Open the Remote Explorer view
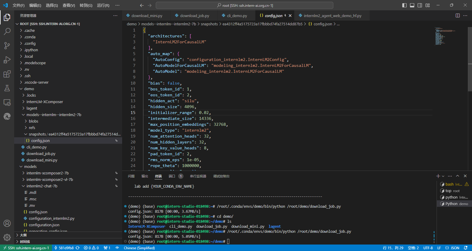 click(7, 103)
